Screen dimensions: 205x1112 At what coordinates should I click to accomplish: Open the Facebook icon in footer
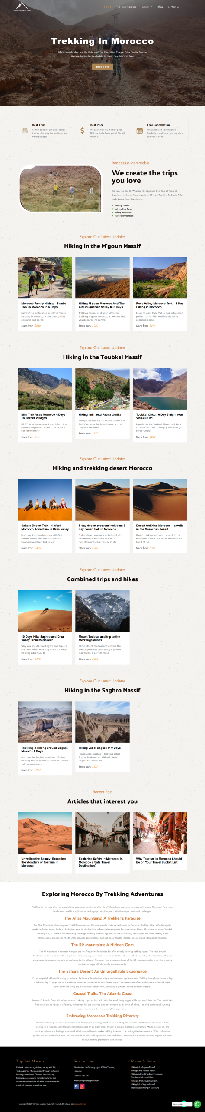(x=76, y=1086)
